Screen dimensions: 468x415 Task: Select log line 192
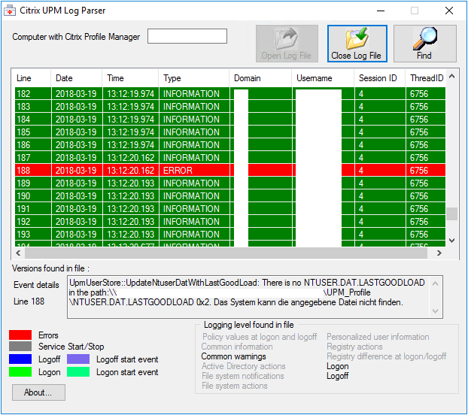[x=230, y=222]
